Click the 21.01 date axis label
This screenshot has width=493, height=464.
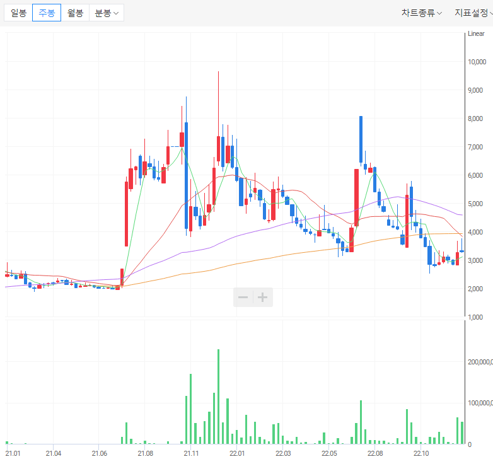(x=13, y=453)
